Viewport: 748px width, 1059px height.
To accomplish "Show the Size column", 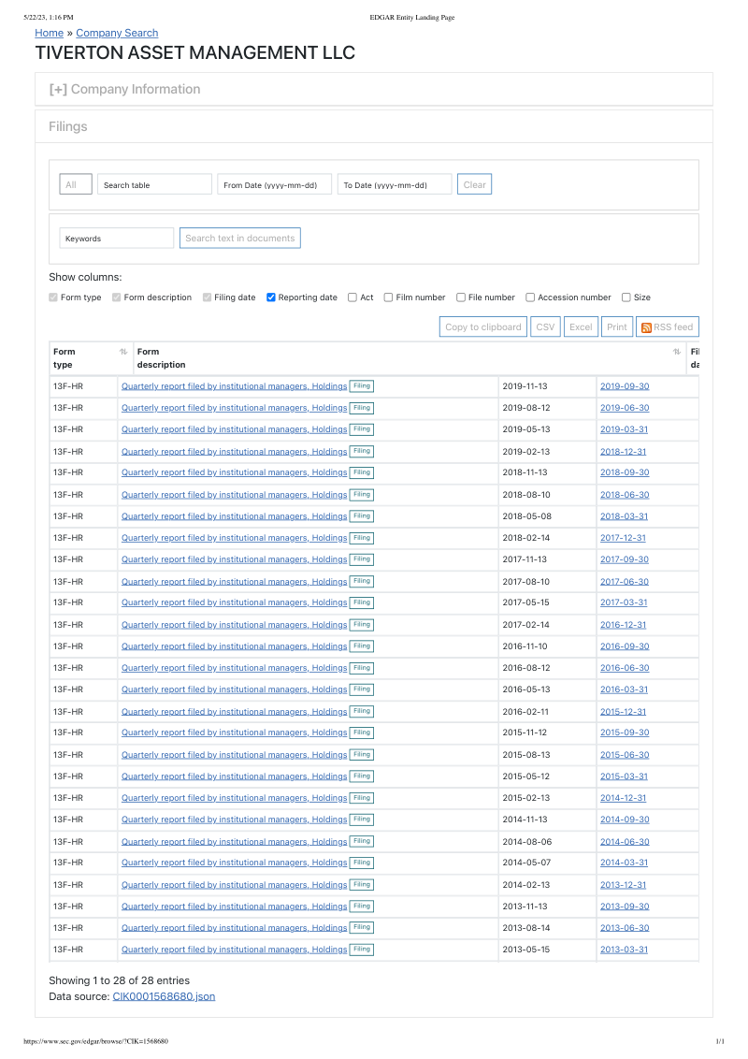I will pyautogui.click(x=626, y=297).
